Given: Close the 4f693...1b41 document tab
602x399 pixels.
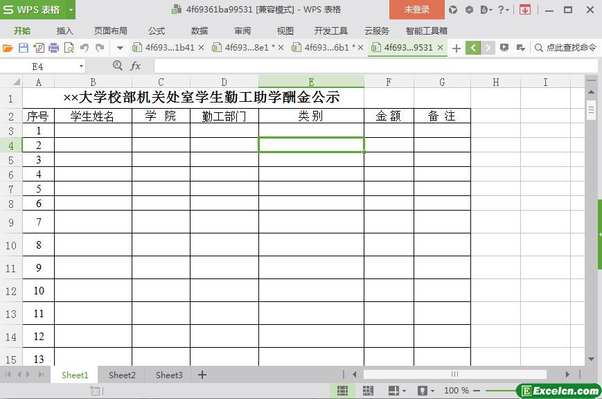Looking at the screenshot, I should 201,48.
